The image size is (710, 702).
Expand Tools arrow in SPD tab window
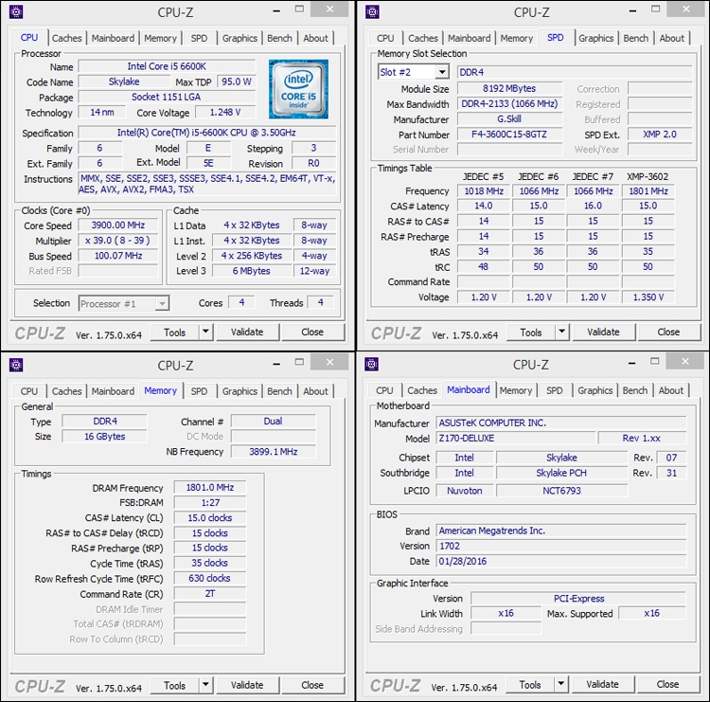coord(562,332)
